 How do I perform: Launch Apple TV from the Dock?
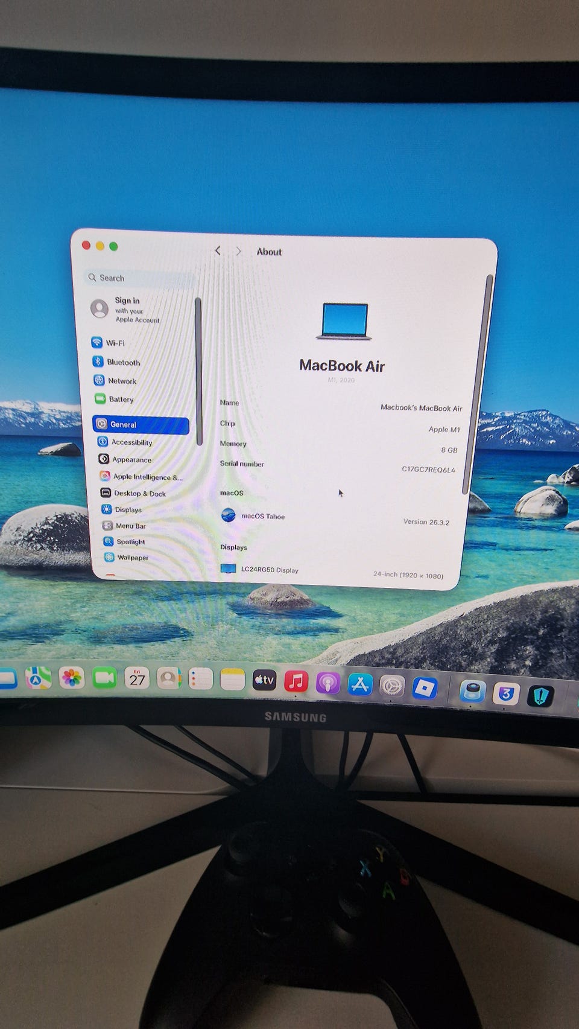tap(264, 680)
